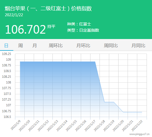152x137 pixels.
Task: Click the 2022/1/22 x-axis date label
Action: 137,126
